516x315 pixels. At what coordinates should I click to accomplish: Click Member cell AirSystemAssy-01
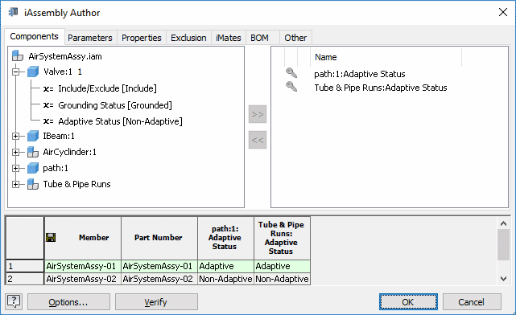[83, 266]
